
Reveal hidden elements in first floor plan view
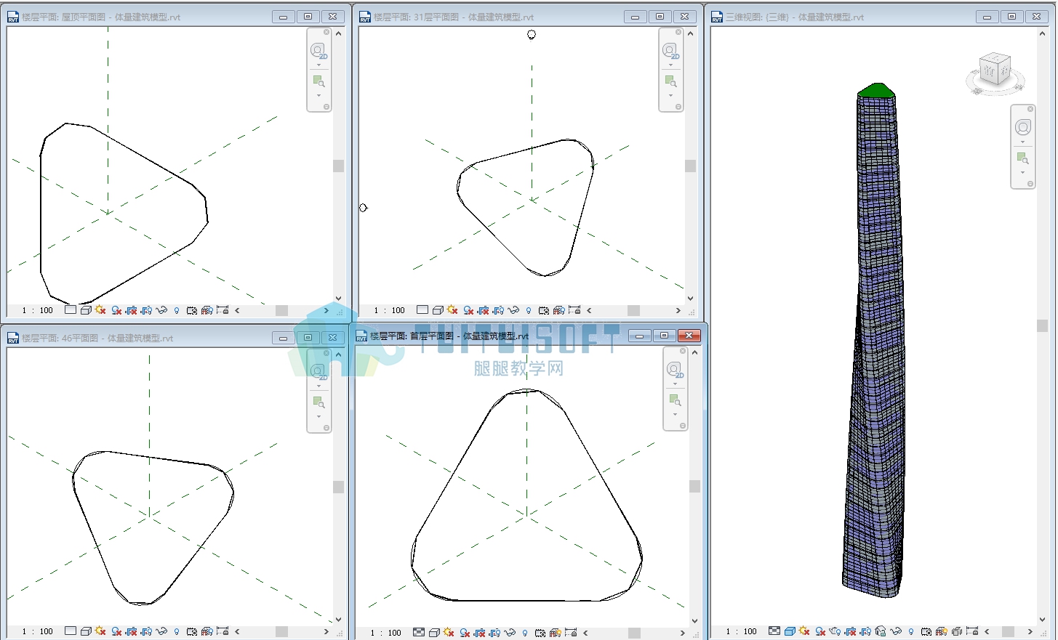tap(525, 633)
